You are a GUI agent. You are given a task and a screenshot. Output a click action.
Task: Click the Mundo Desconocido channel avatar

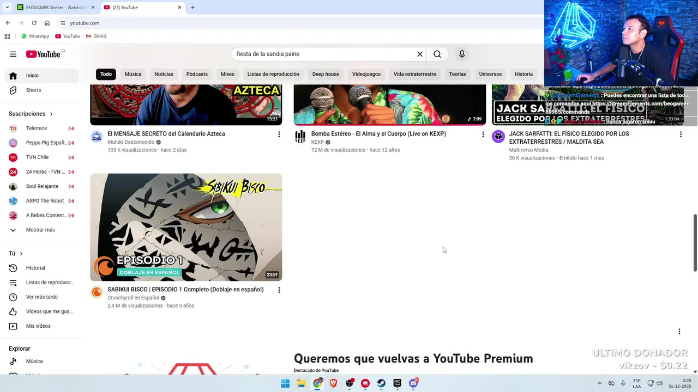pos(97,136)
